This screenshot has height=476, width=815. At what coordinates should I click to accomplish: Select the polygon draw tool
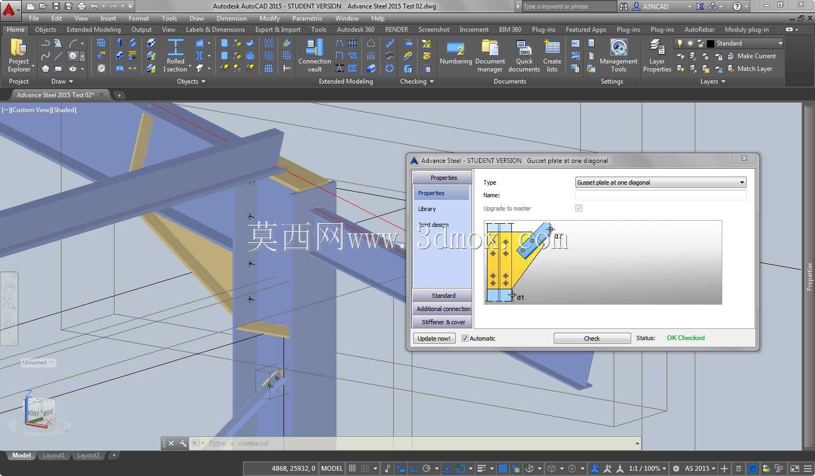pos(46,69)
